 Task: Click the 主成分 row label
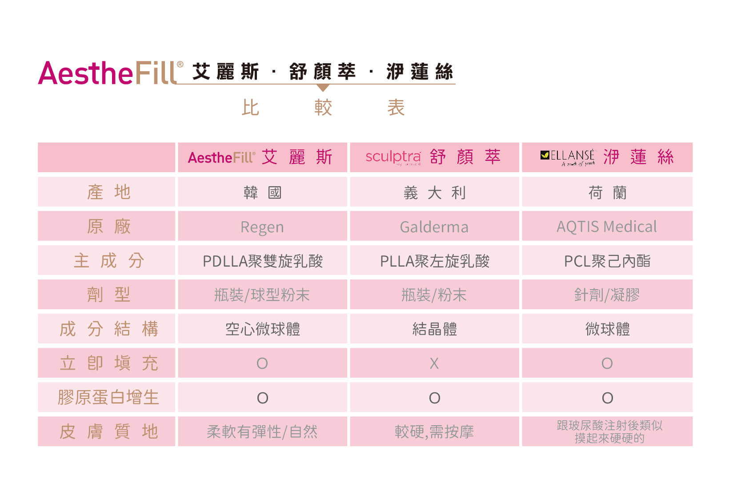[x=108, y=261]
